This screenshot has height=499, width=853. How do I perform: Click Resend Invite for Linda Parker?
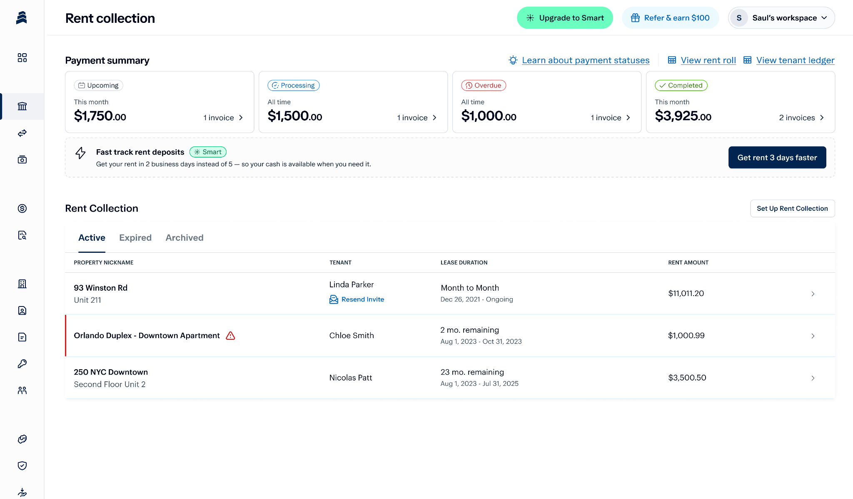[x=362, y=299]
